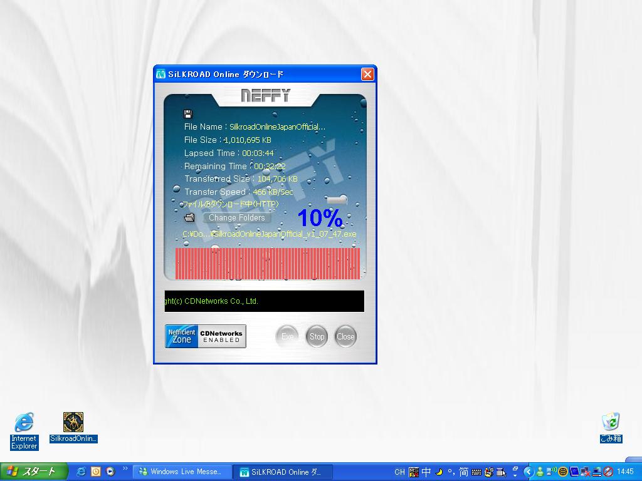642x481 pixels.
Task: Click the Transfer Speed value 466 KB/Sec
Action: pos(273,192)
